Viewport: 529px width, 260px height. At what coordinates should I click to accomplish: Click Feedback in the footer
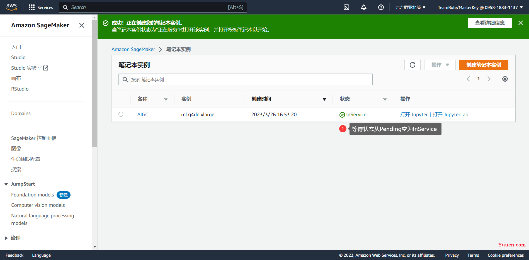(x=14, y=255)
